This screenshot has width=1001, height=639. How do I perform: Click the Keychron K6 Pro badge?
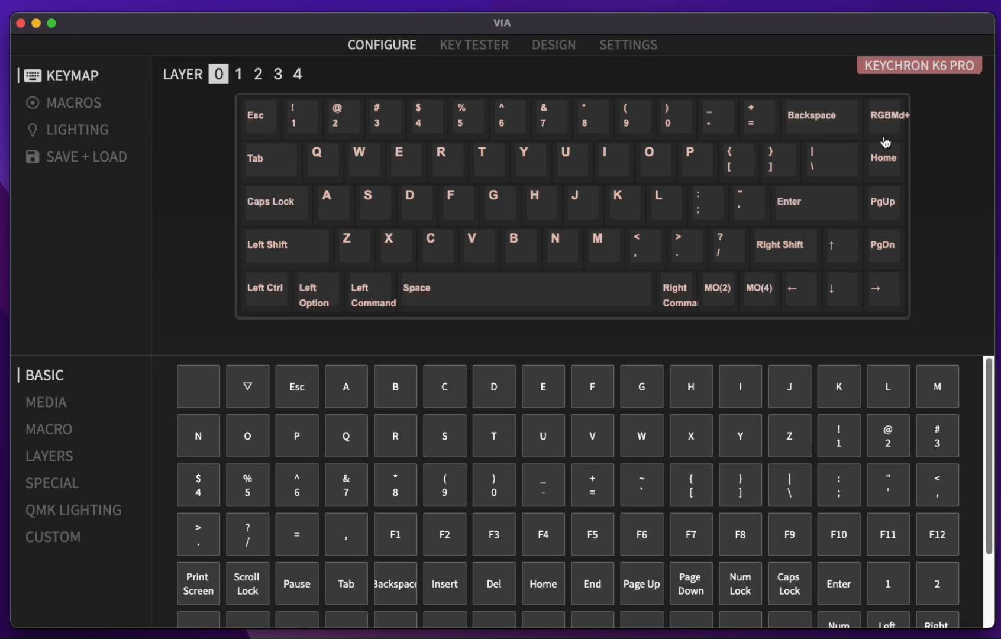coord(919,66)
